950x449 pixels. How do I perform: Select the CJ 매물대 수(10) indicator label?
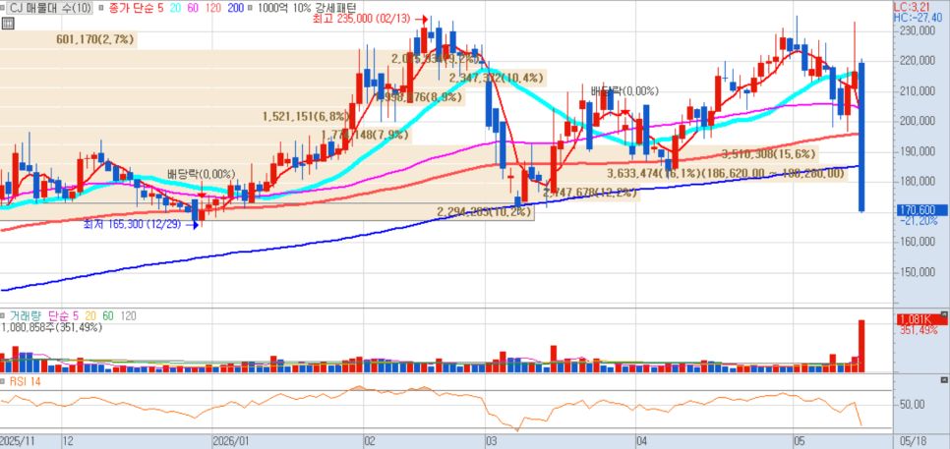(48, 8)
